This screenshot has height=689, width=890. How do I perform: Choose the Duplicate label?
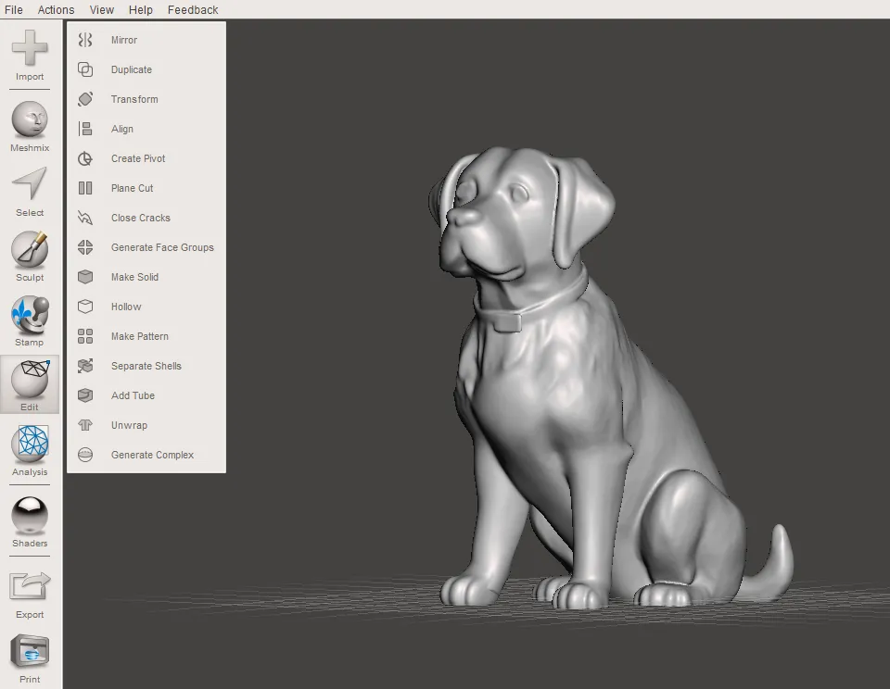[131, 69]
